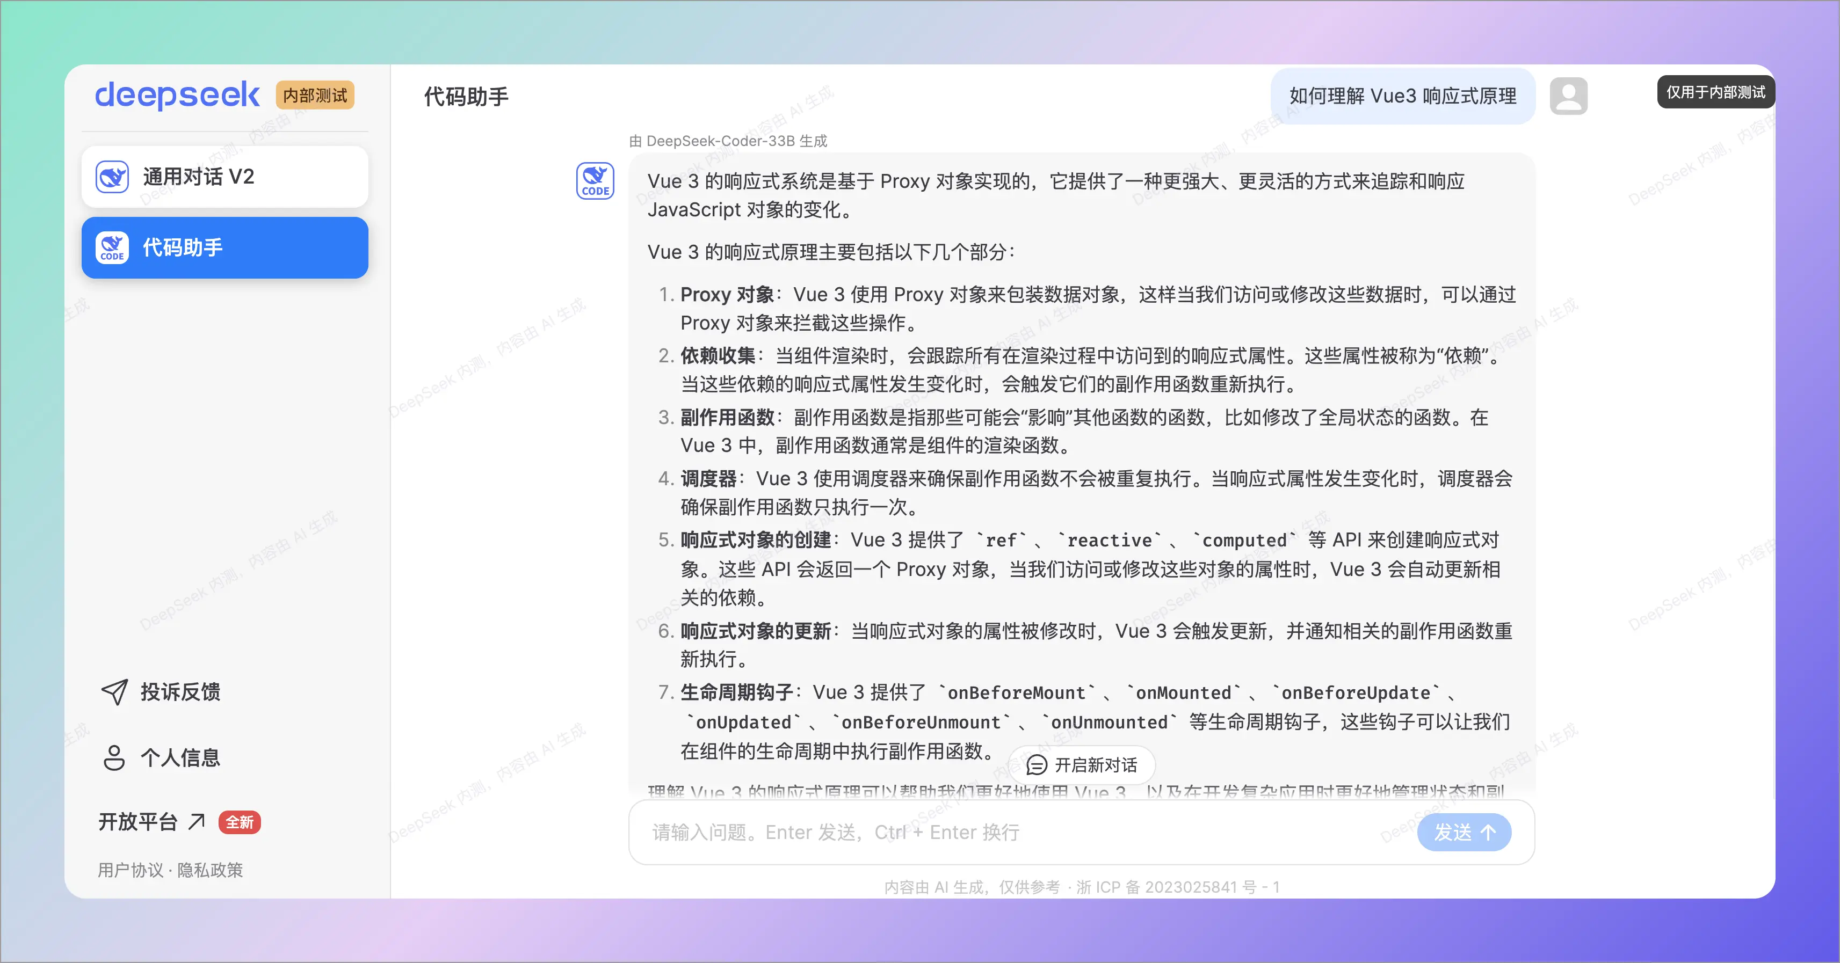Click the user message bubble about Vue3
The height and width of the screenshot is (963, 1840).
pos(1402,97)
